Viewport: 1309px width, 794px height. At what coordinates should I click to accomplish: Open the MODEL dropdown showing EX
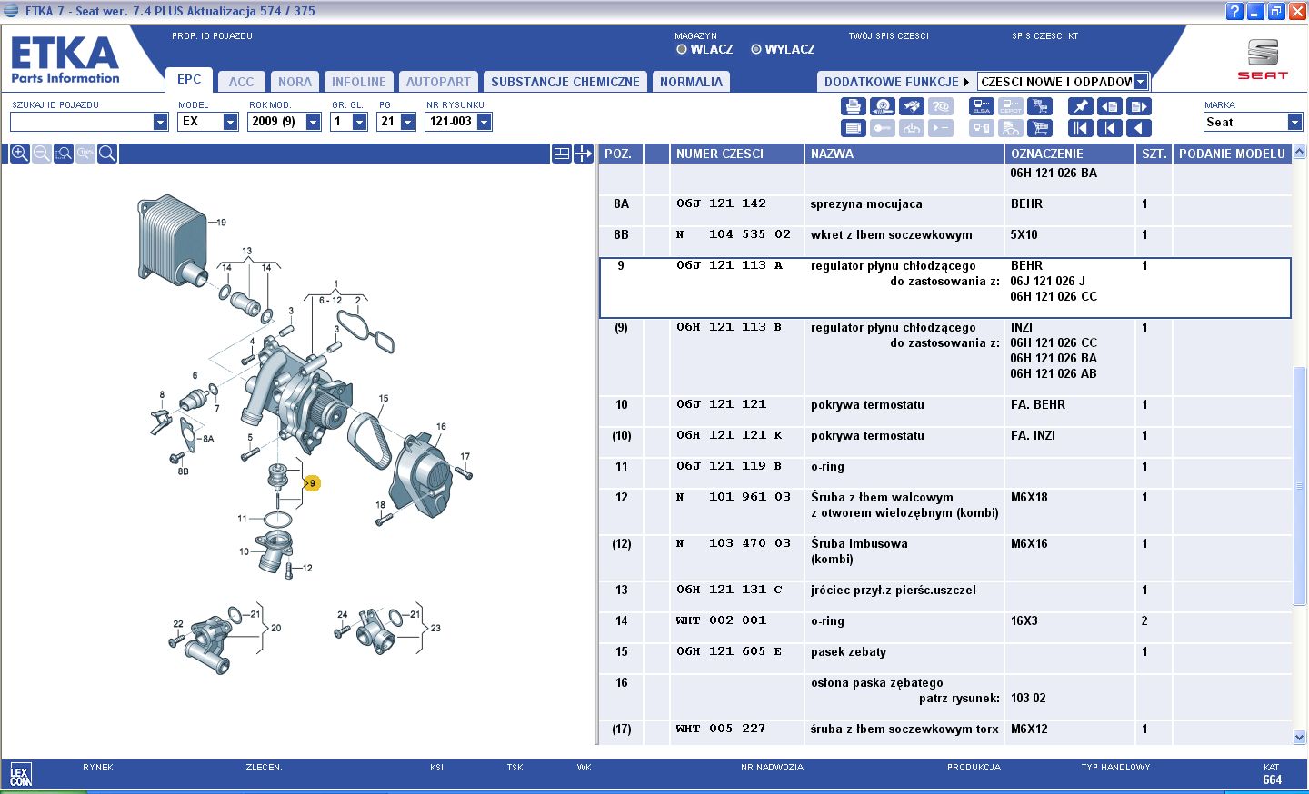coord(230,122)
